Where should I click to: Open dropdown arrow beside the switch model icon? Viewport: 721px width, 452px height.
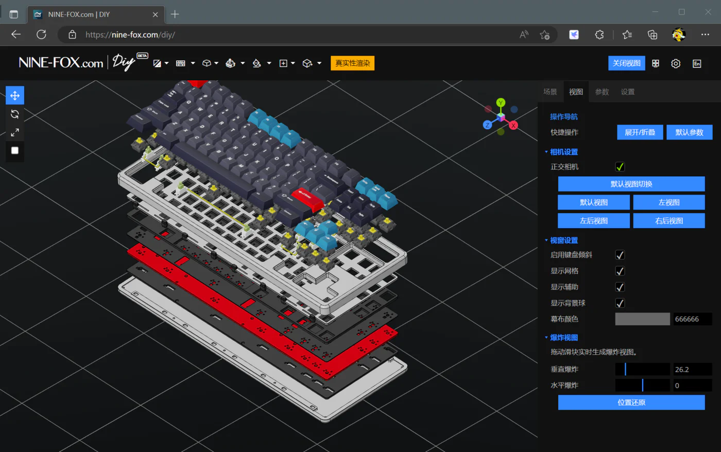click(x=243, y=63)
